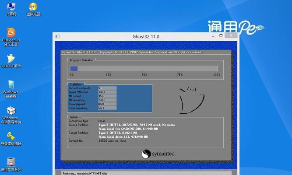Image resolution: width=292 pixels, height=175 pixels.
Task: Maximize the Ghost32 11.0 window
Action: coord(221,35)
